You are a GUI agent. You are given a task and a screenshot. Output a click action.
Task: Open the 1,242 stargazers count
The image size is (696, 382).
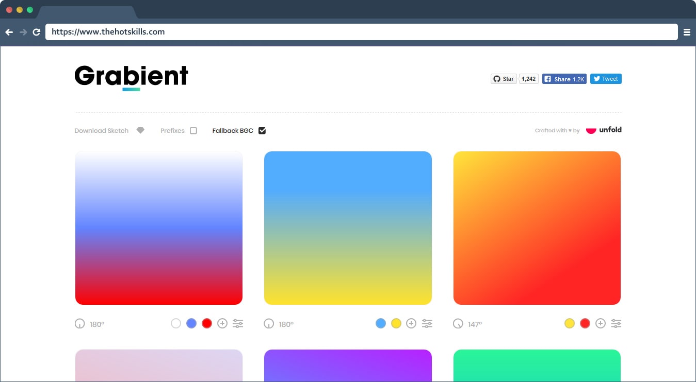pyautogui.click(x=528, y=79)
